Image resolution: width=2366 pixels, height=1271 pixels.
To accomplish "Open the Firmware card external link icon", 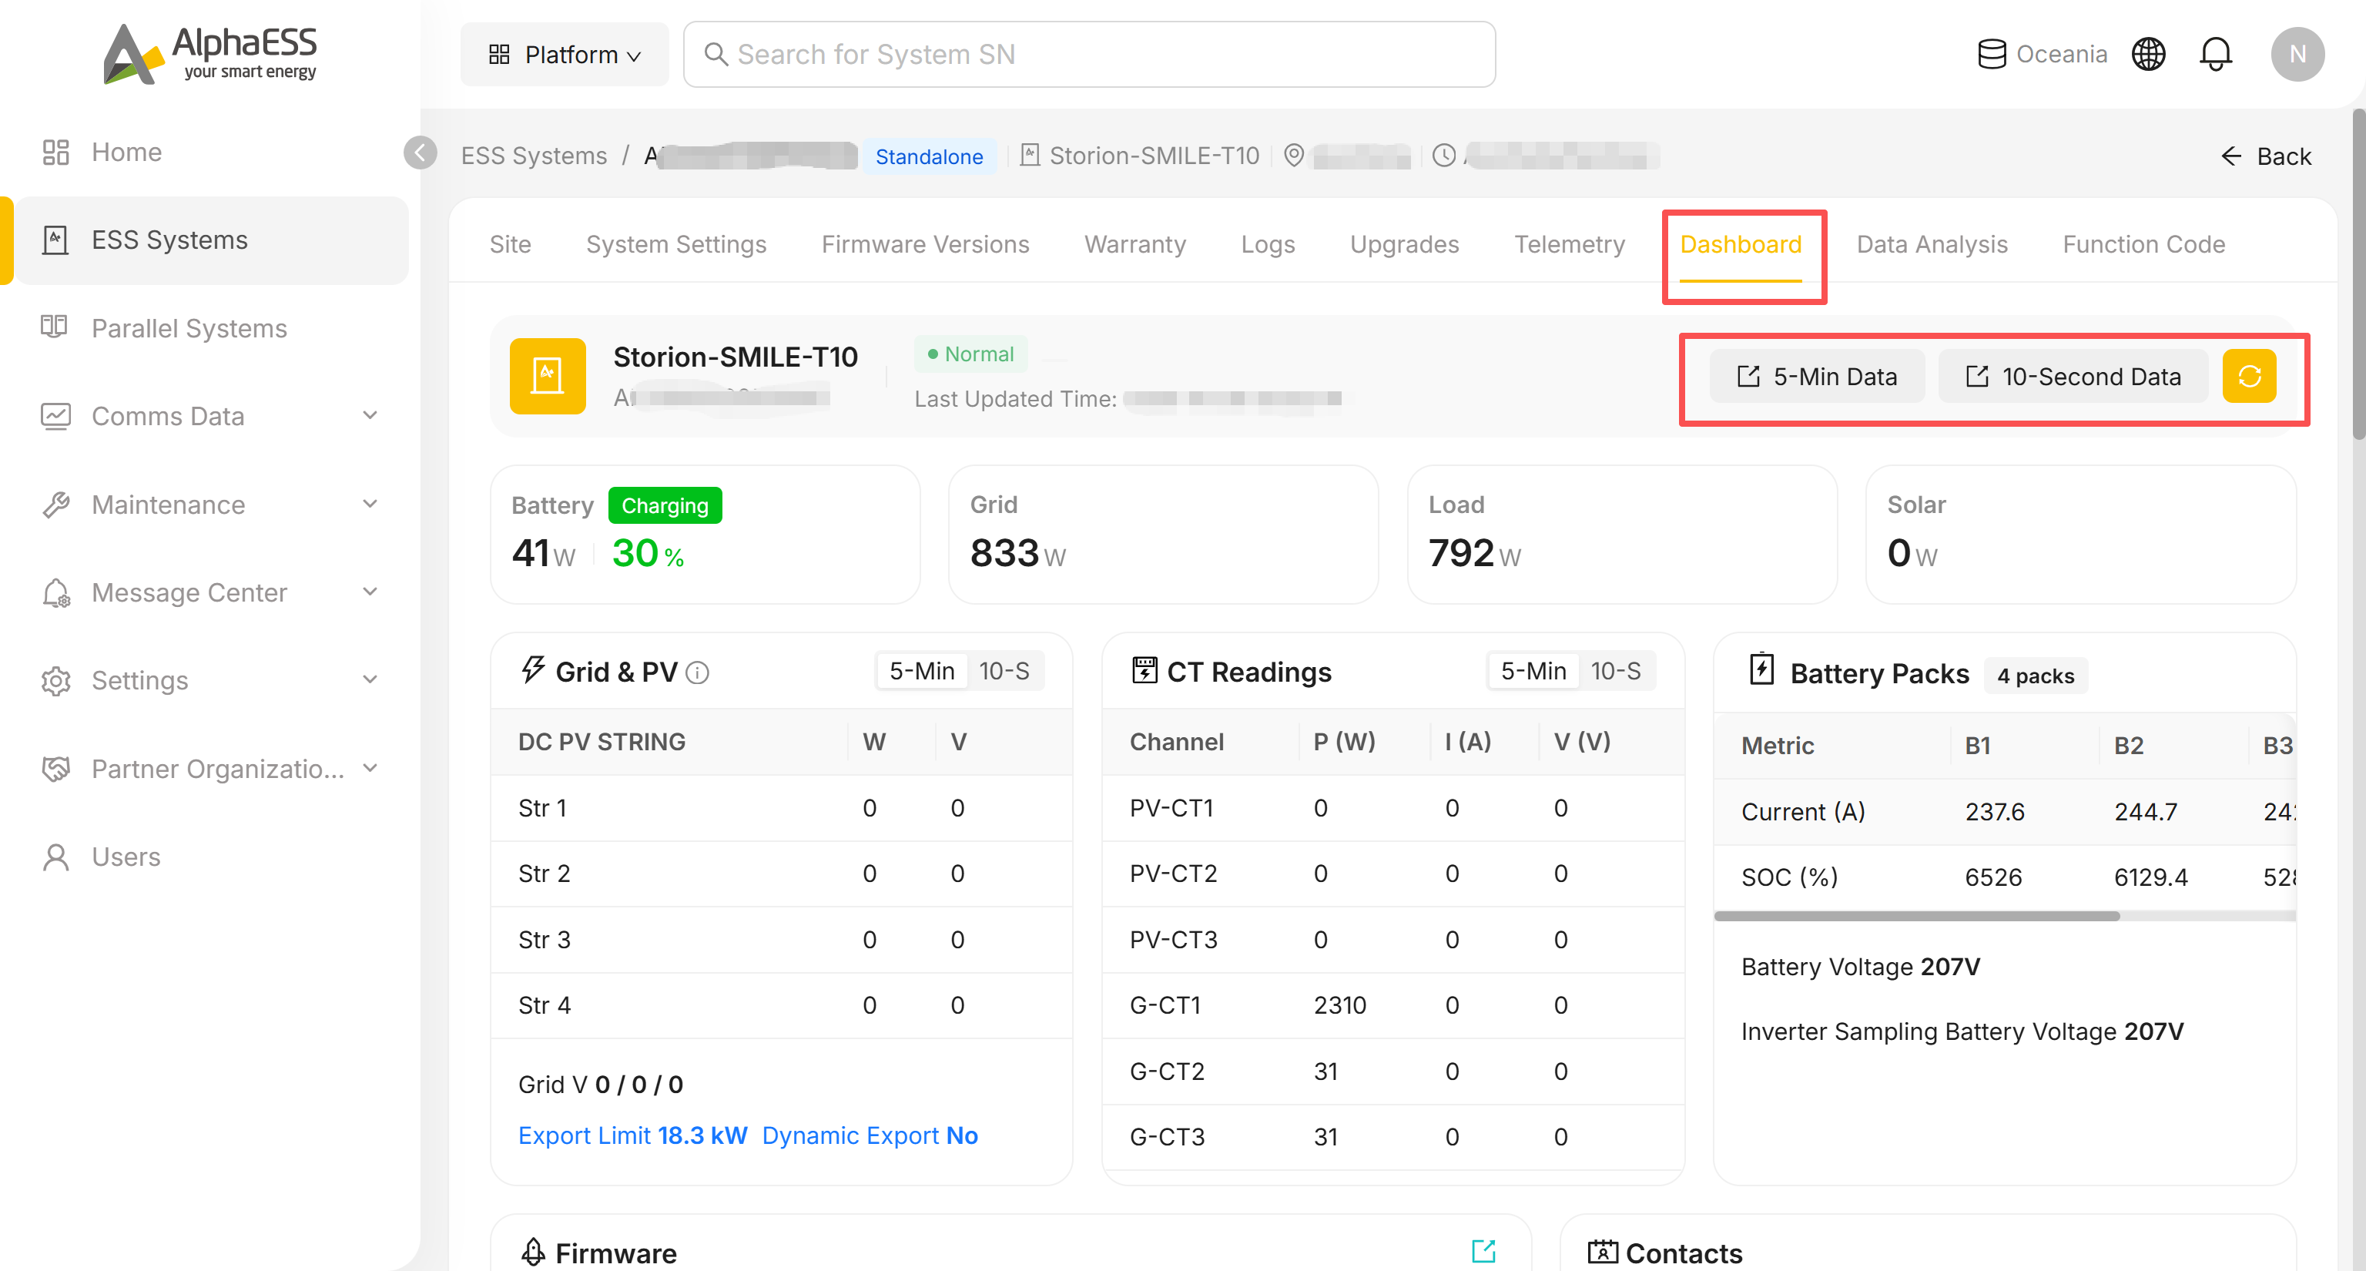I will [1483, 1251].
